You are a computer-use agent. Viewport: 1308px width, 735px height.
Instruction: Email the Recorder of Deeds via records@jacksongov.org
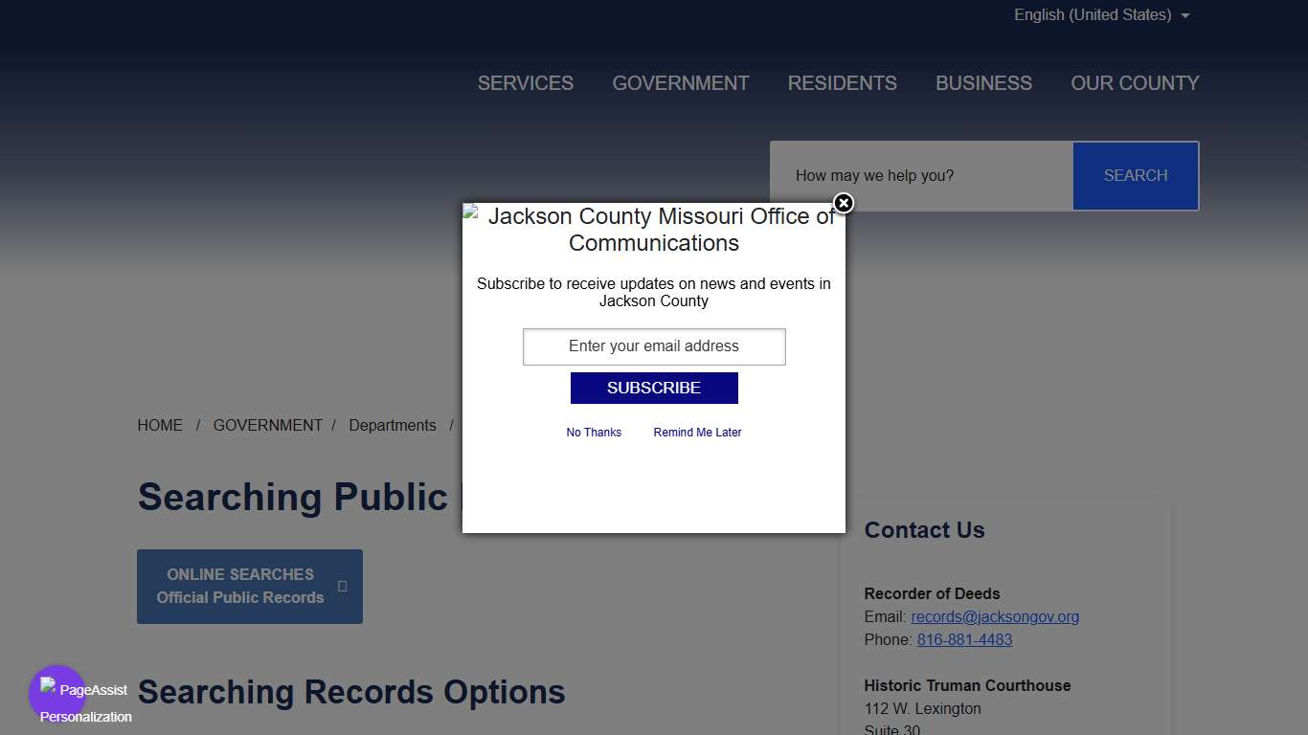(995, 616)
